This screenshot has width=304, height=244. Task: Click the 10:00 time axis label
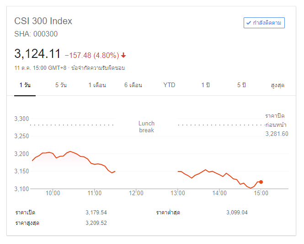coord(53,193)
